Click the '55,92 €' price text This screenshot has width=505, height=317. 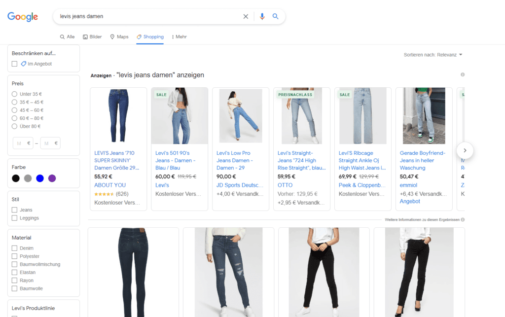click(x=103, y=176)
